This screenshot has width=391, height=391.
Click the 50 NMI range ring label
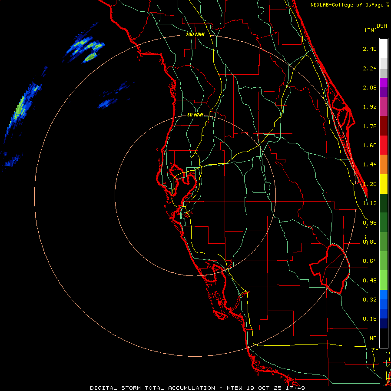(195, 115)
